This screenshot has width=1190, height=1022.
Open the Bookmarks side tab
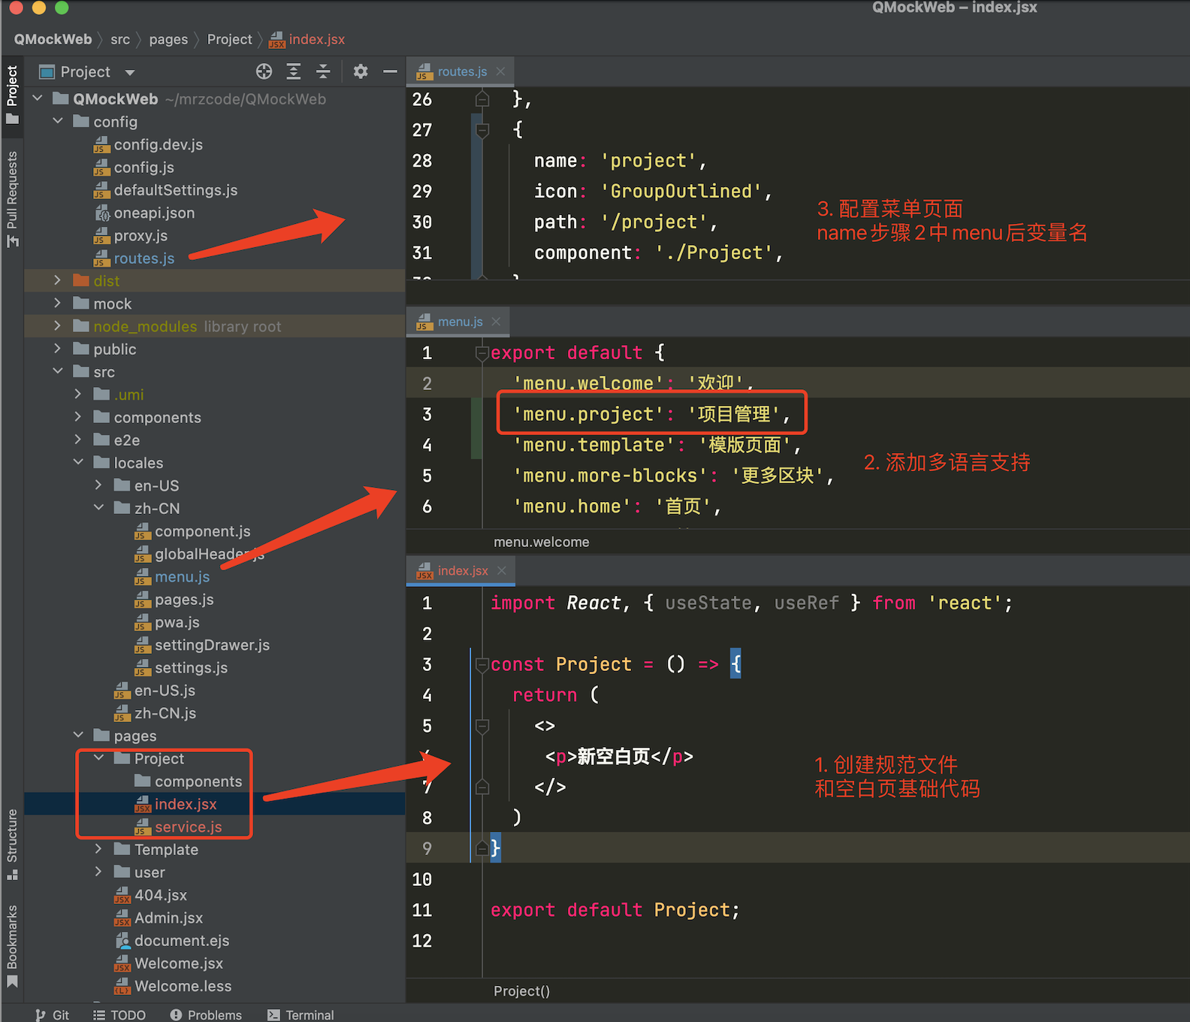(12, 945)
